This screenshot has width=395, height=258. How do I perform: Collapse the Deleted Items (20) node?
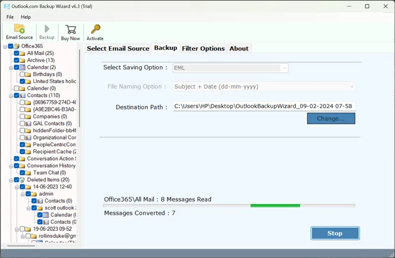tap(11, 180)
